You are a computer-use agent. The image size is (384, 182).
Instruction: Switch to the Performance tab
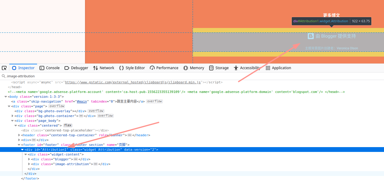pyautogui.click(x=164, y=68)
